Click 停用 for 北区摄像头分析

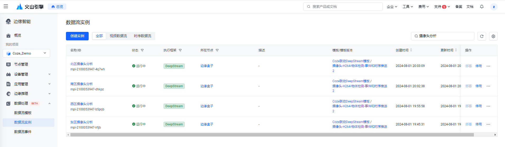479,66
